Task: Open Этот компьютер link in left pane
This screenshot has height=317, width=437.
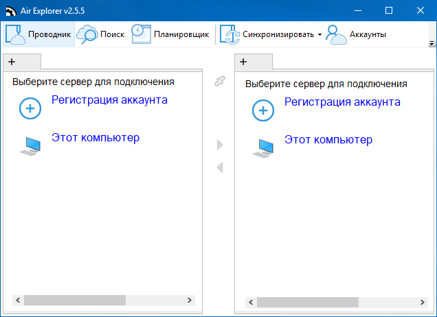Action: [x=96, y=137]
